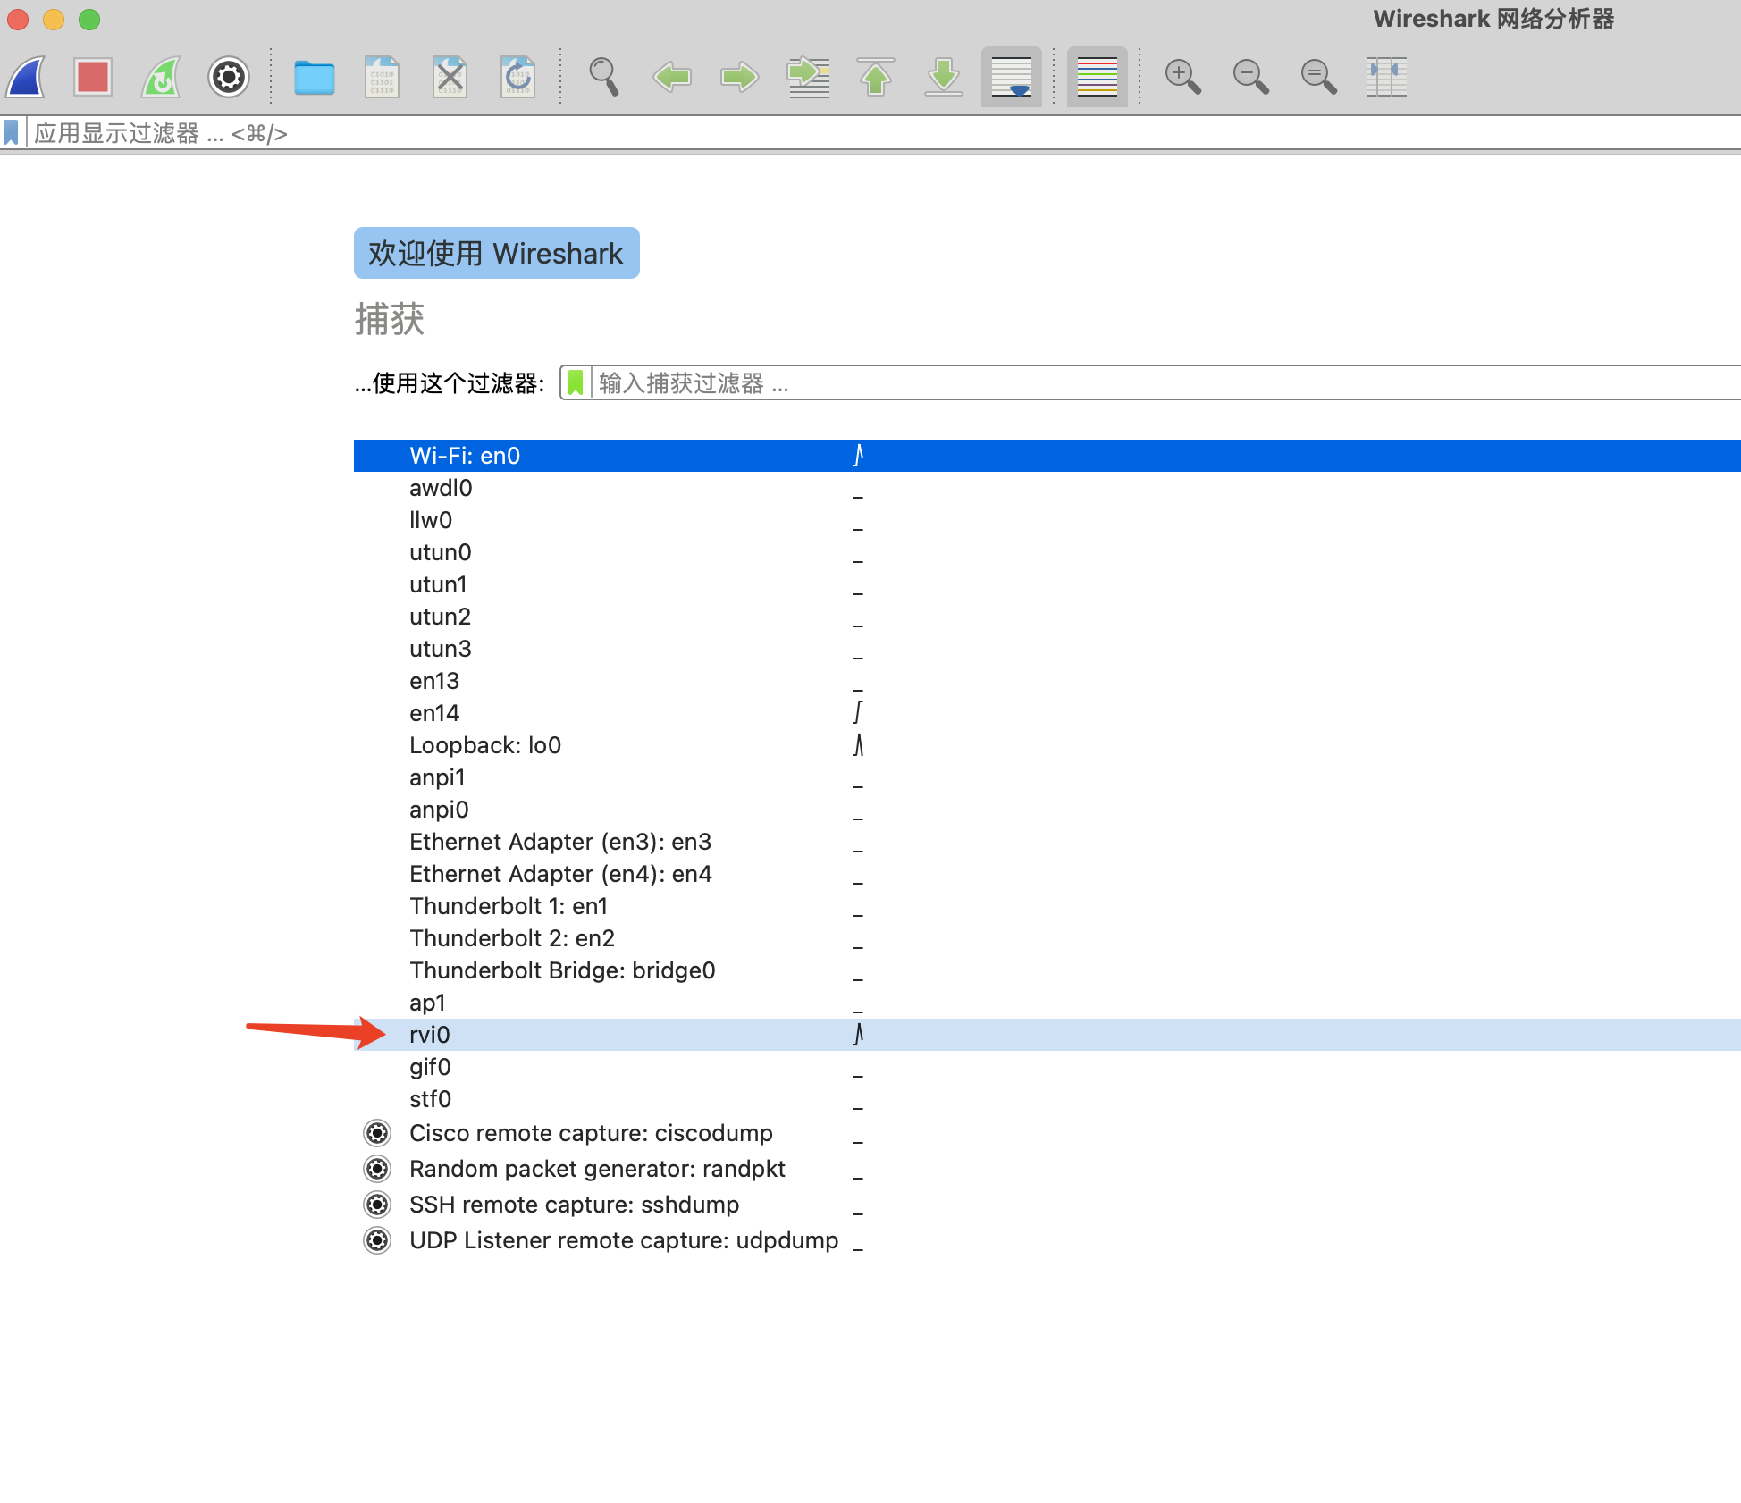Select utun1 interface
The height and width of the screenshot is (1503, 1741).
[1047, 584]
